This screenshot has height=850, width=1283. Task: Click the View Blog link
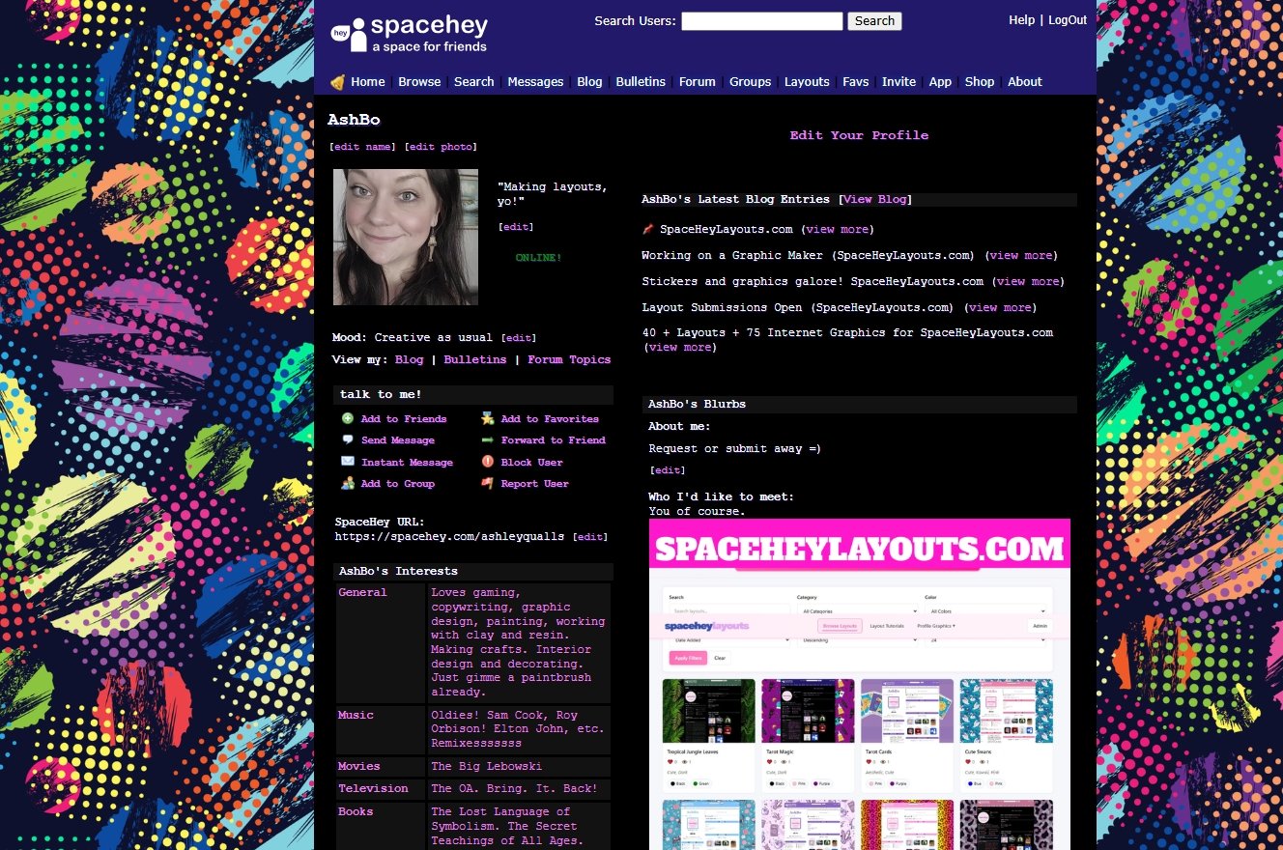click(875, 199)
